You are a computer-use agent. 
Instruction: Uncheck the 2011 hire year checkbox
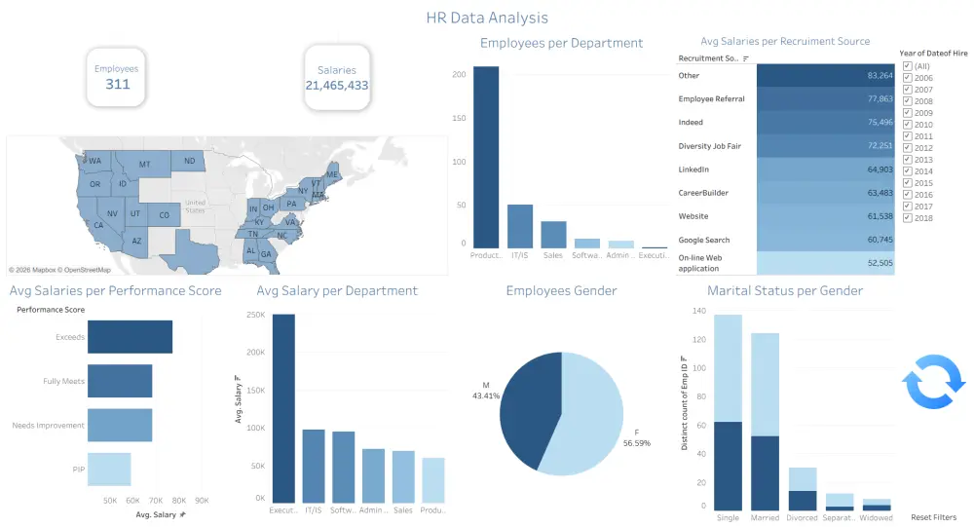pyautogui.click(x=908, y=136)
